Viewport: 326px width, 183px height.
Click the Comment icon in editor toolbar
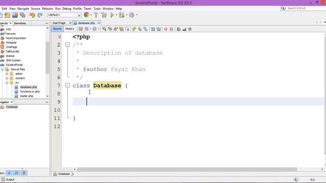(179, 29)
